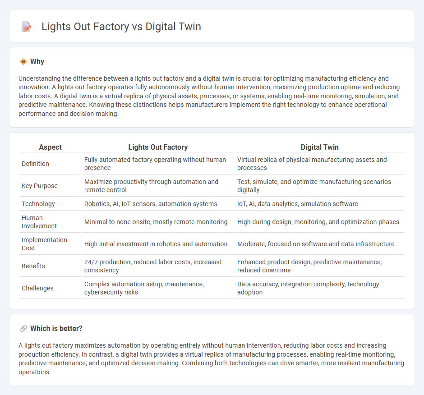Select the Benefits row label
424x395 pixels.
coord(33,266)
